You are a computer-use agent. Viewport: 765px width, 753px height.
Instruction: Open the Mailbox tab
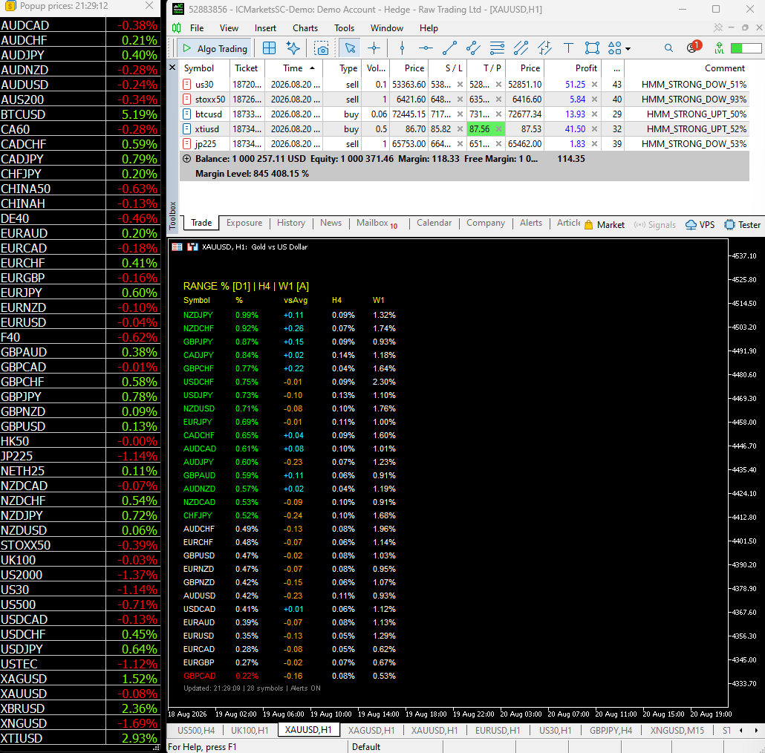click(376, 223)
